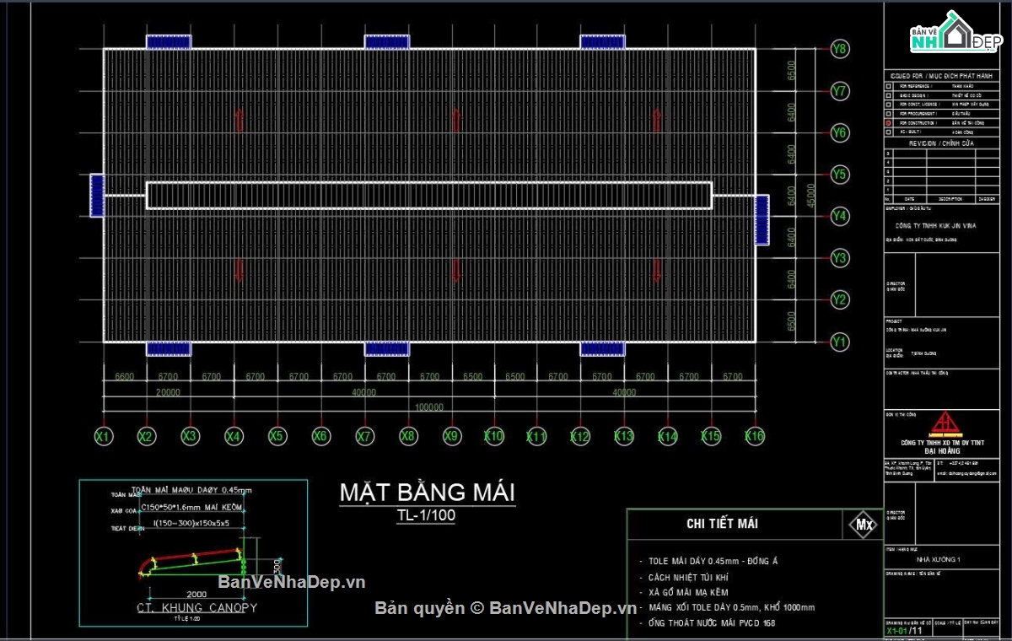Screen dimensions: 1012x641
Task: Check the For Const. License box
Action: pyautogui.click(x=888, y=105)
